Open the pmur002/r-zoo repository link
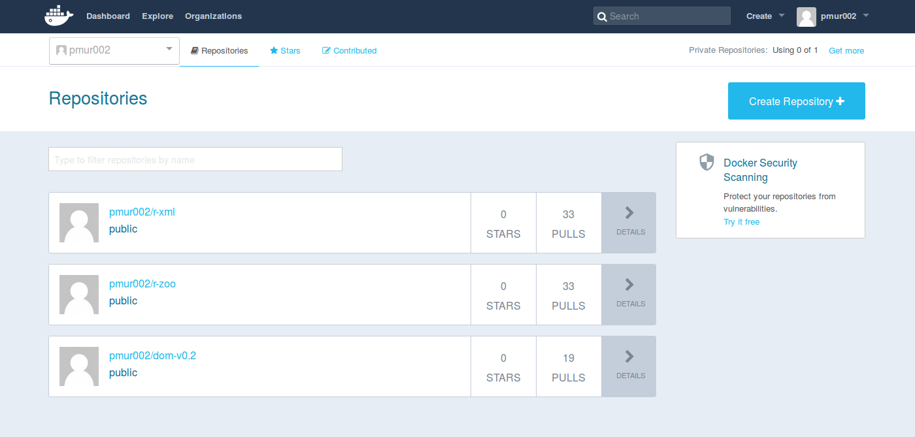Viewport: 915px width, 437px height. (142, 284)
